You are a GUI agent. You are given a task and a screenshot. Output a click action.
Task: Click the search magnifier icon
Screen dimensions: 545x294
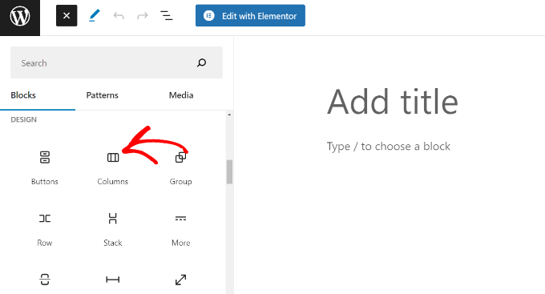(x=202, y=62)
